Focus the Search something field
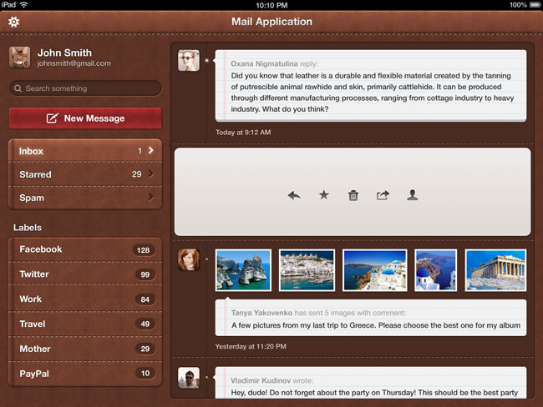 [x=85, y=88]
